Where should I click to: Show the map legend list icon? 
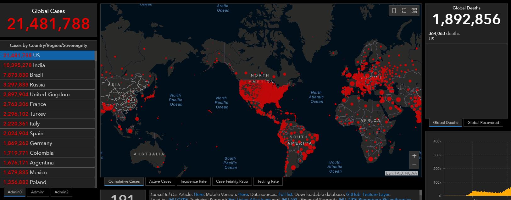click(404, 11)
